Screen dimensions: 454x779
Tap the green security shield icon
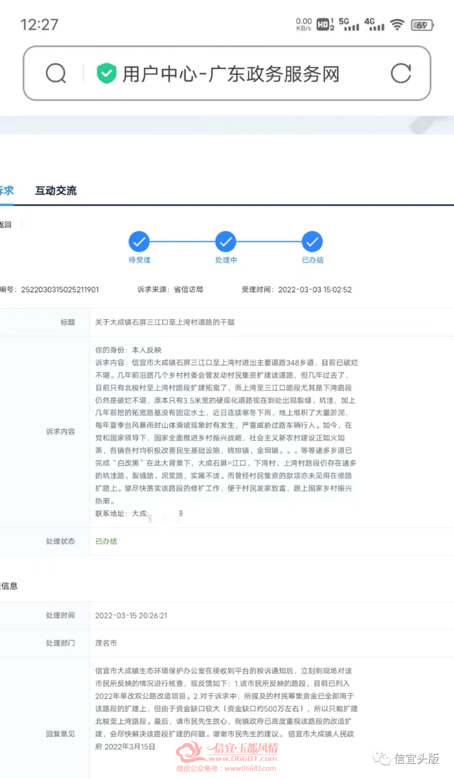106,74
